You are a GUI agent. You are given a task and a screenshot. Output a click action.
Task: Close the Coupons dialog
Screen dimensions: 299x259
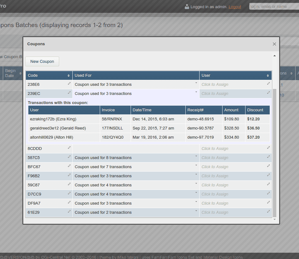click(274, 44)
